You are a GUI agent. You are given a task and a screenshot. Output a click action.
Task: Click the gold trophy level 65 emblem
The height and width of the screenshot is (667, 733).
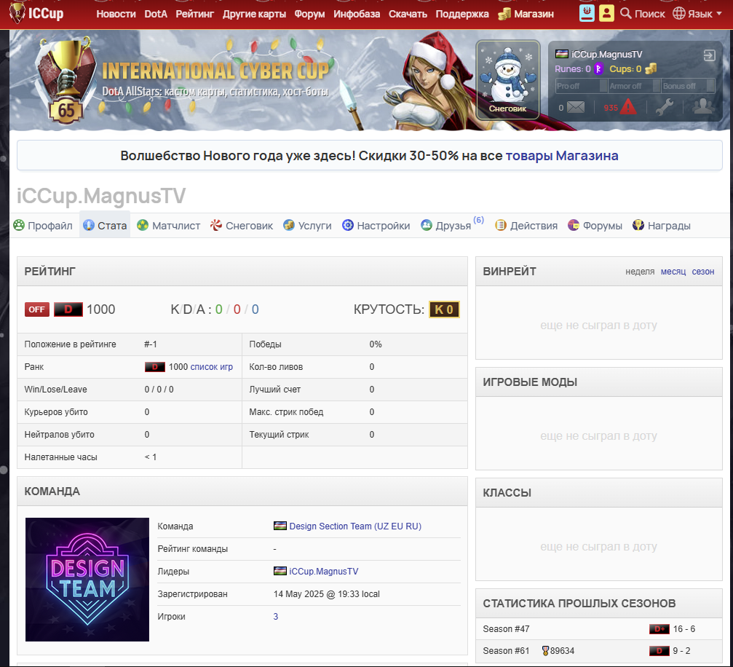[67, 82]
